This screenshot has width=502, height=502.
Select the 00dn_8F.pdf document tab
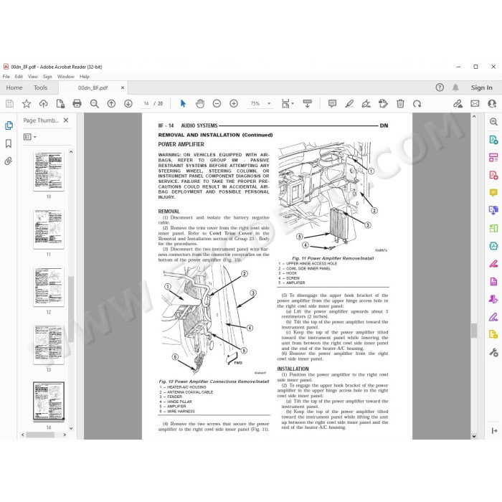[93, 87]
